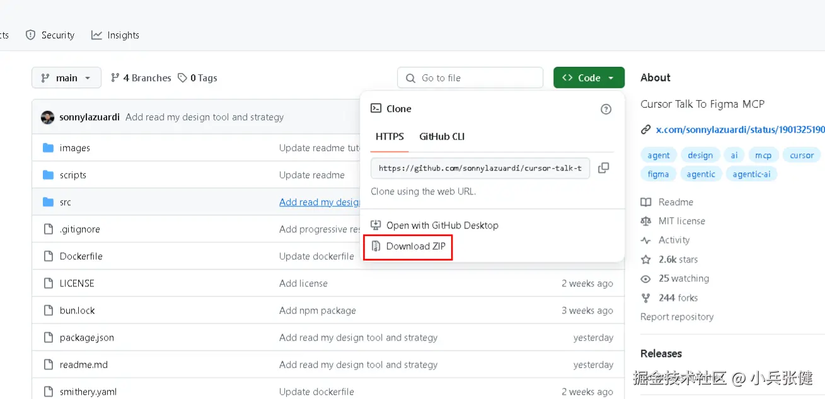Switch to the GitHub CLI tab
Viewport: 825px width, 399px height.
click(x=442, y=137)
